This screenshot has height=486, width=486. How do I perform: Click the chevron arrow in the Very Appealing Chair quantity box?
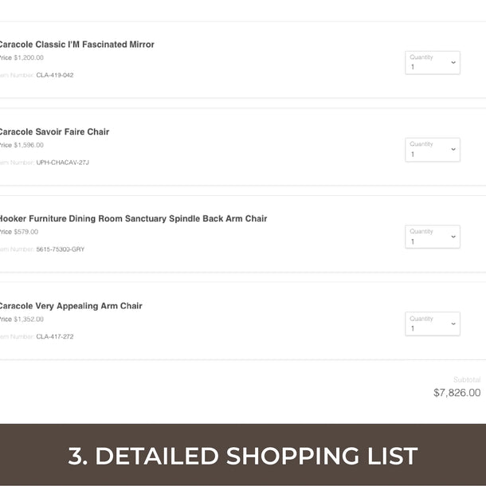pos(453,323)
